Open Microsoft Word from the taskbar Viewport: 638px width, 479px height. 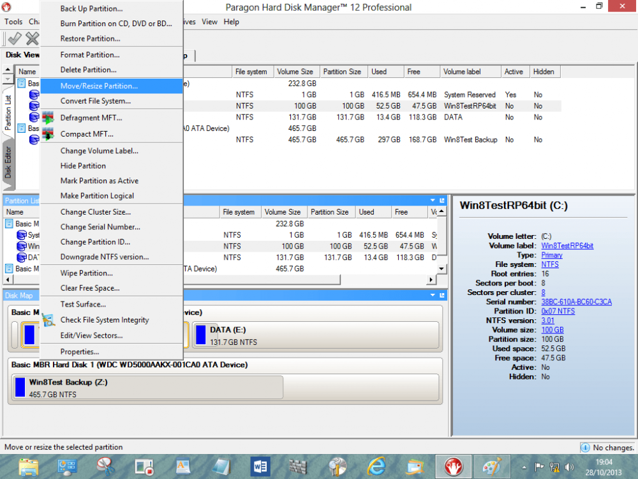click(262, 466)
